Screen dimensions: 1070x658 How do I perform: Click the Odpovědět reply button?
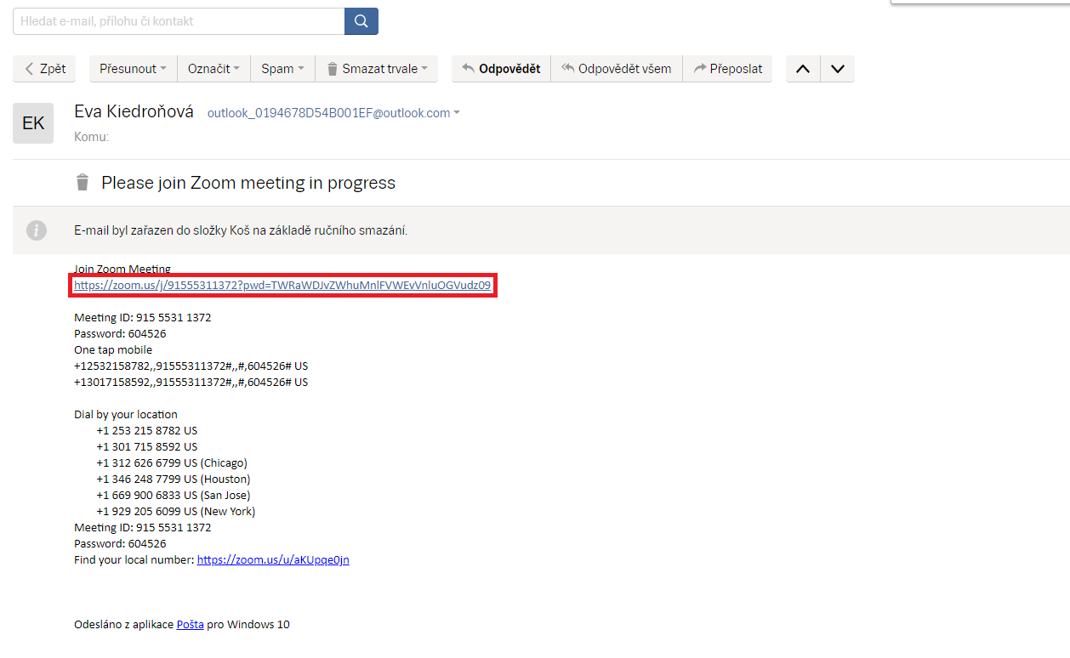[501, 69]
